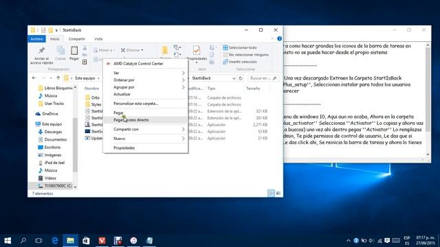Select Este equipo in navigation pane
Screen dimensions: 440x247
[49, 123]
